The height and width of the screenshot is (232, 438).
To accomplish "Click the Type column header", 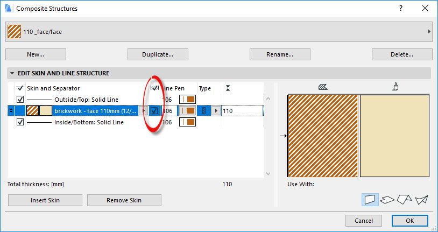I will coord(205,88).
